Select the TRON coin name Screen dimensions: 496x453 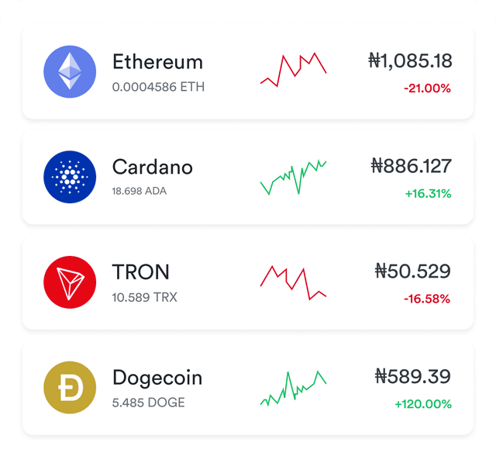tap(141, 272)
